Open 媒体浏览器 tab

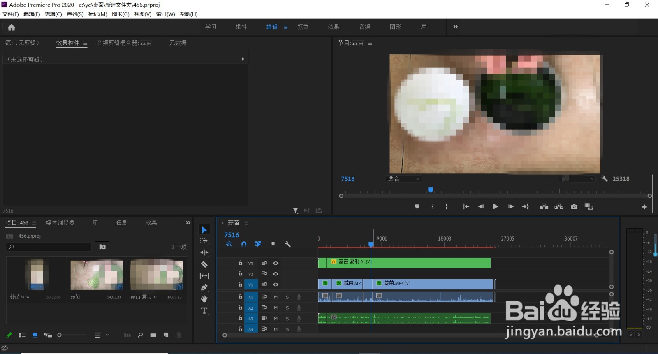click(60, 222)
